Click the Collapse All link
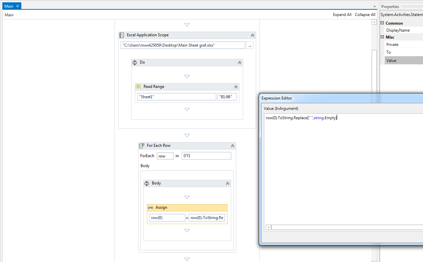 (x=365, y=14)
